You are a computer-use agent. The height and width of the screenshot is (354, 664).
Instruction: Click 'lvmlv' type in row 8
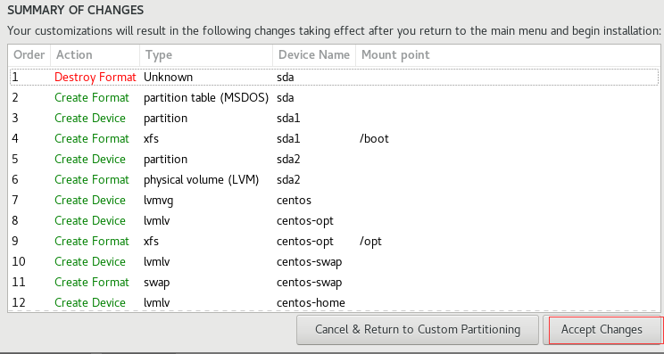tap(157, 221)
